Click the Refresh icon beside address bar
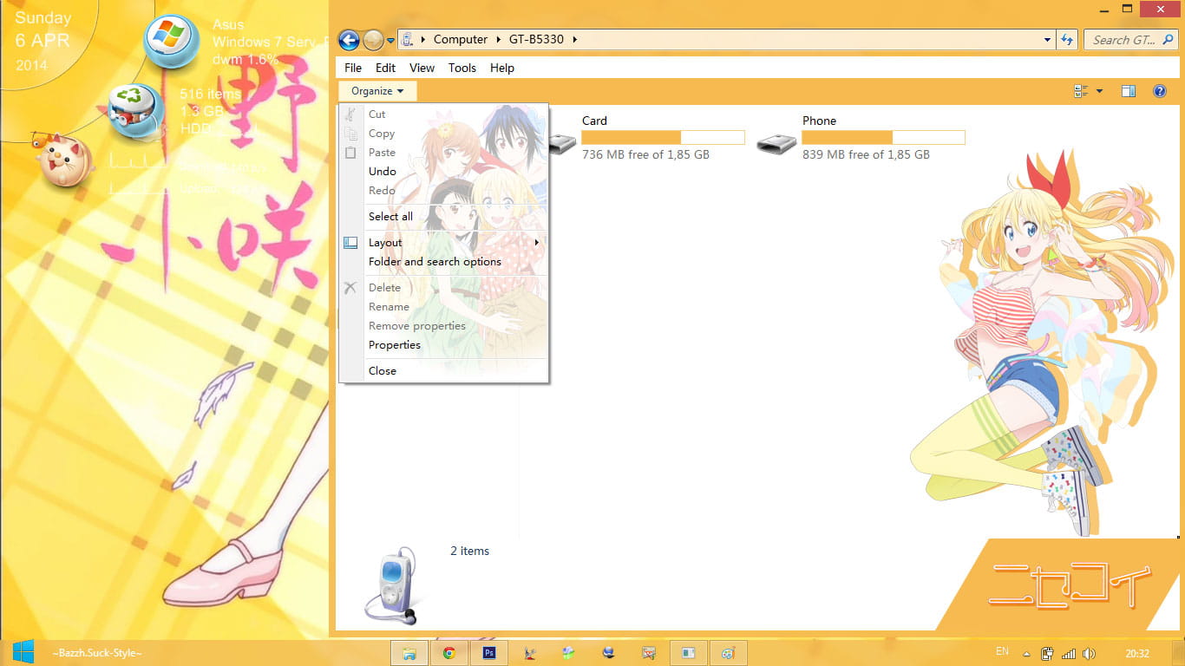Screen dimensions: 1185x666 click(x=1067, y=40)
